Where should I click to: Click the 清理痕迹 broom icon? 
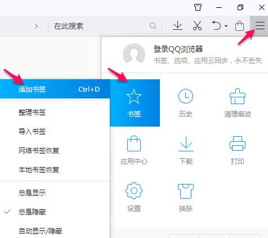pyautogui.click(x=238, y=103)
